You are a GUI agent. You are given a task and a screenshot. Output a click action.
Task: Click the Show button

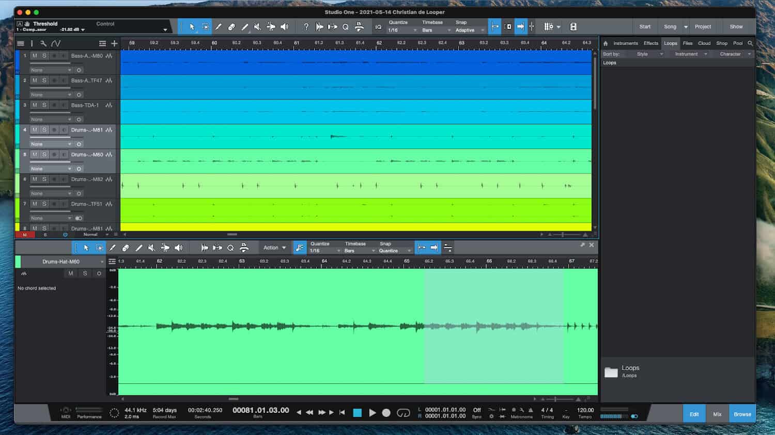tap(736, 27)
